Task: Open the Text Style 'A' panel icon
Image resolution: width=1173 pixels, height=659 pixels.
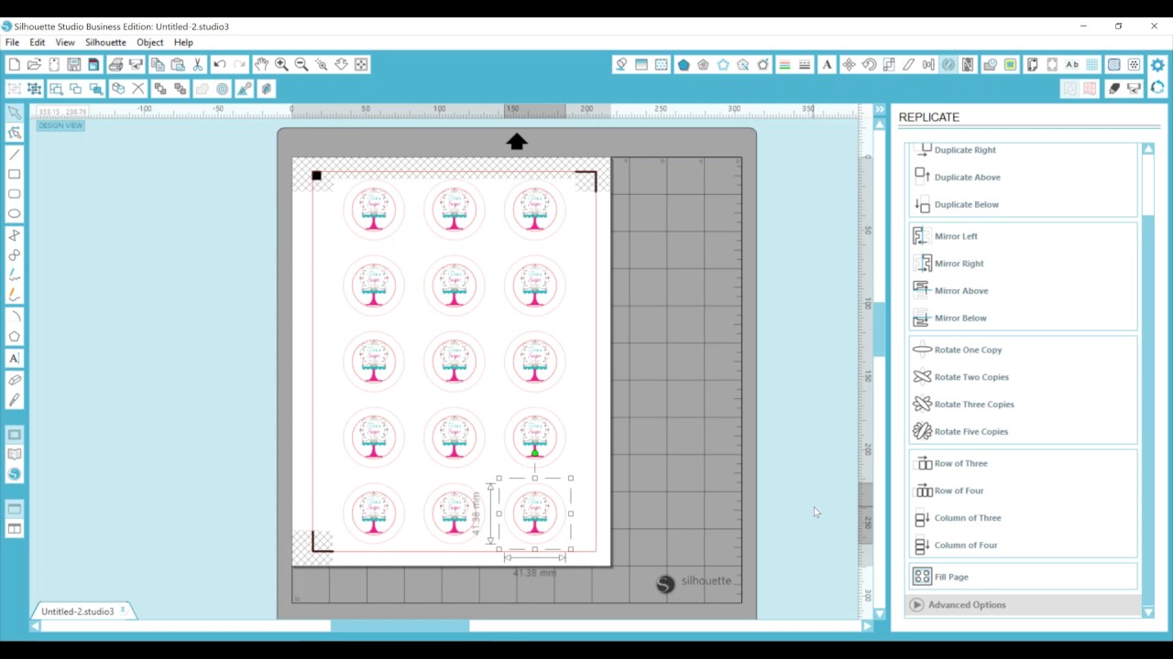Action: click(827, 64)
